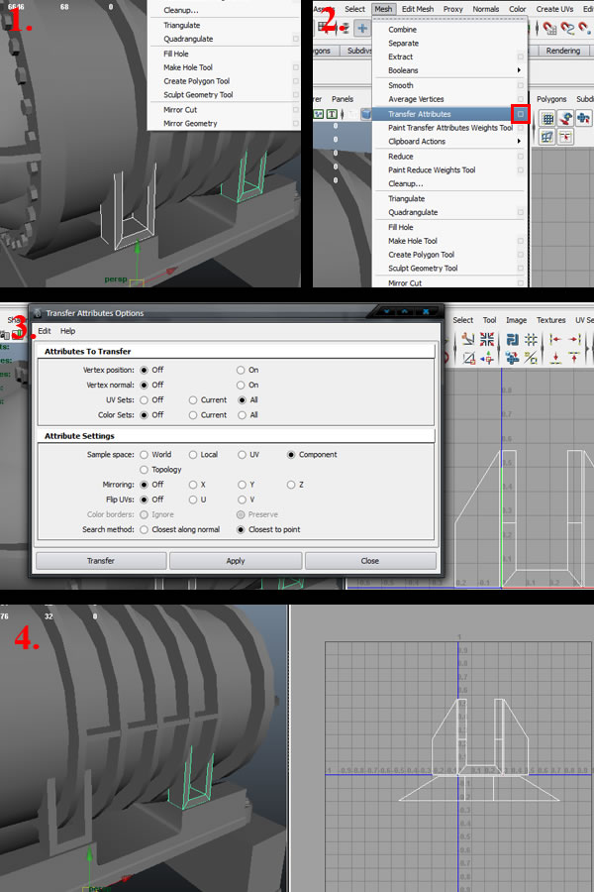594x892 pixels.
Task: Align UVs to maximum U, right-arrow icon
Action: point(574,339)
